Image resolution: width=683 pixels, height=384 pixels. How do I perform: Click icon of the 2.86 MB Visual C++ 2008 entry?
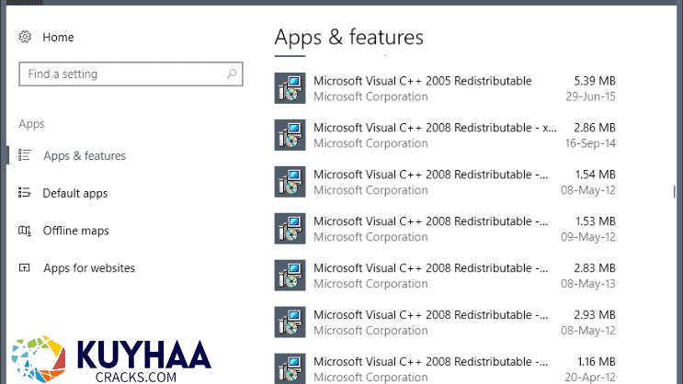290,135
